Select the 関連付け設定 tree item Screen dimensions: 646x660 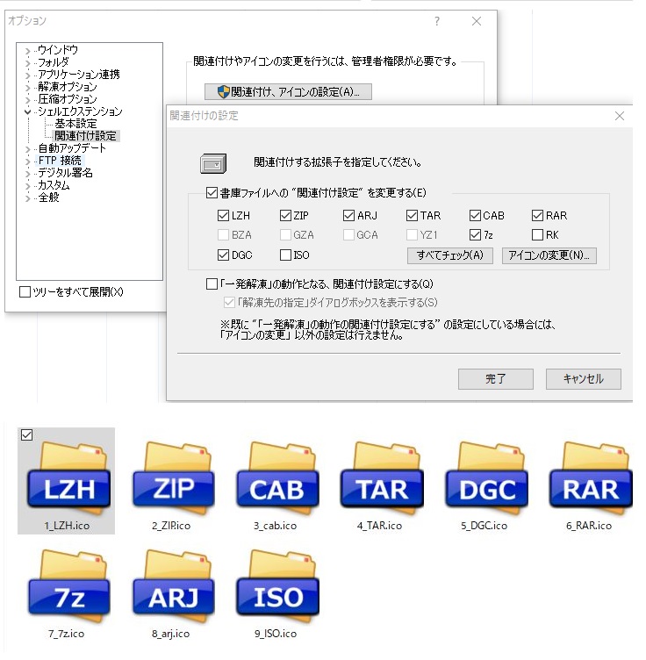click(85, 136)
